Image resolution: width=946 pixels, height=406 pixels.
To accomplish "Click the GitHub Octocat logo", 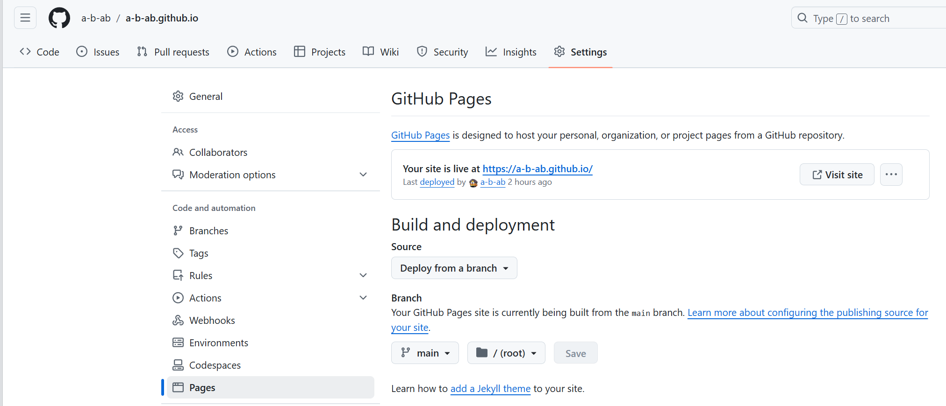I will point(59,18).
